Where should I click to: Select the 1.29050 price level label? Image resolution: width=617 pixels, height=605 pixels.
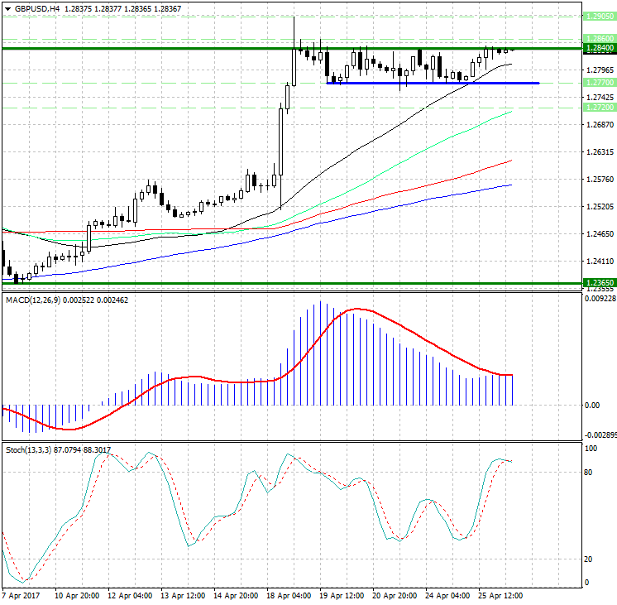click(x=598, y=17)
